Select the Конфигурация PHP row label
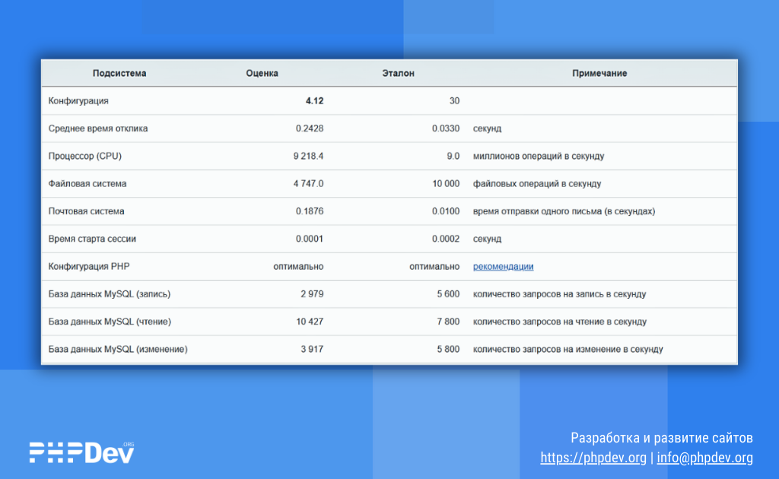 point(89,267)
